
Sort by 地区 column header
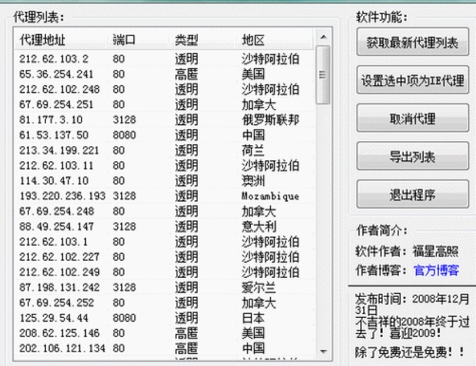[x=275, y=39]
